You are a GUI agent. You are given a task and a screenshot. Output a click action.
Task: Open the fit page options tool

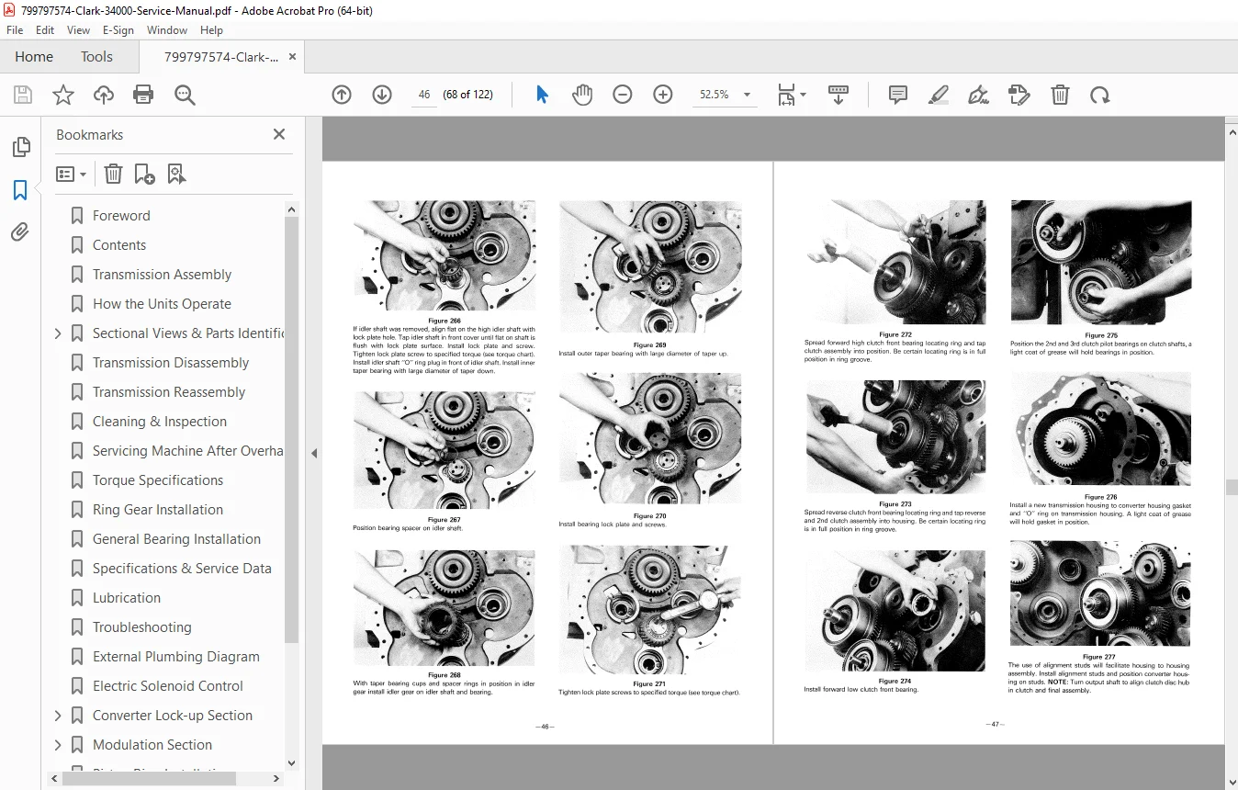tap(791, 95)
